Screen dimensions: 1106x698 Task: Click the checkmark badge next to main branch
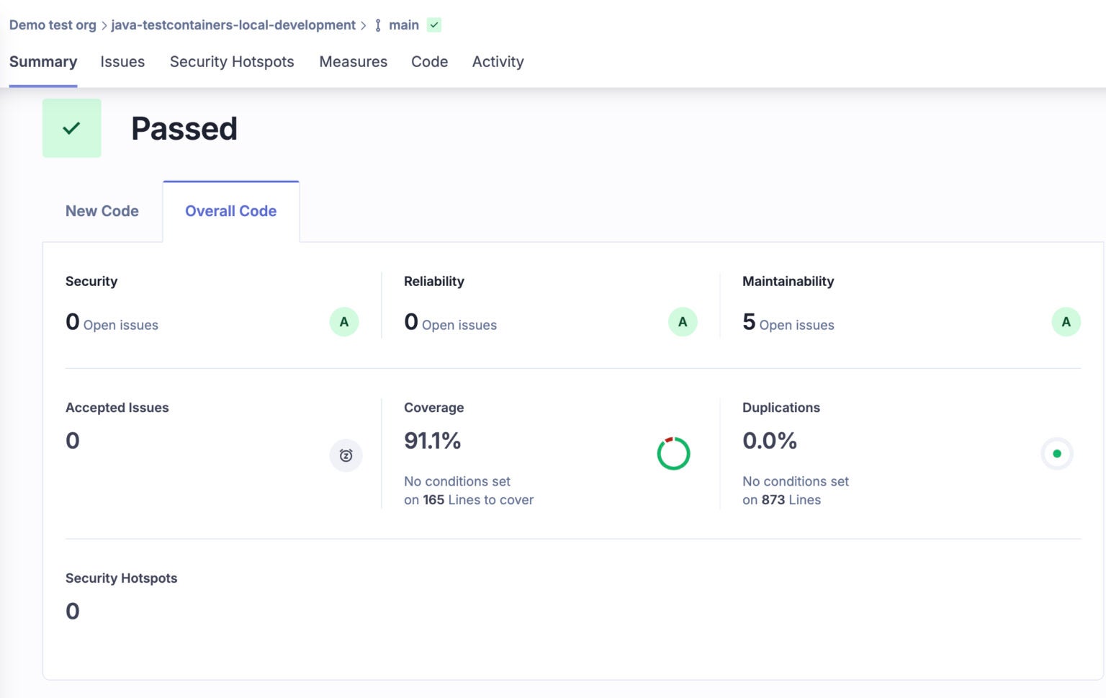click(433, 24)
